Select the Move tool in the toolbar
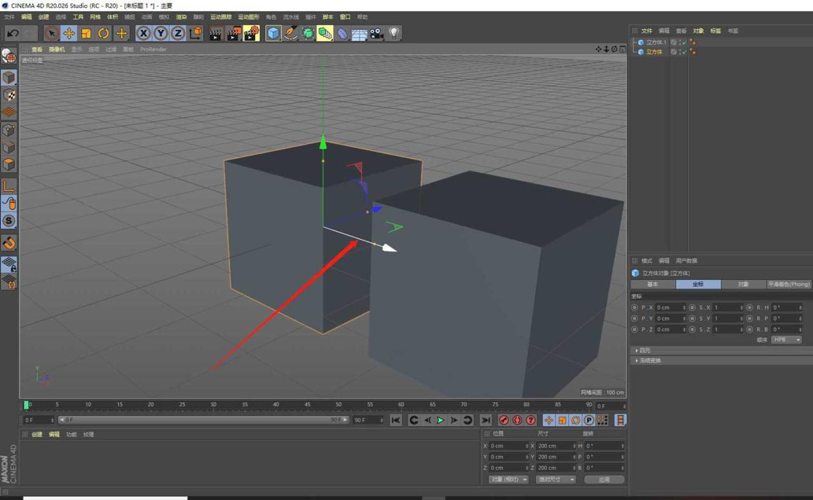Image resolution: width=813 pixels, height=500 pixels. pyautogui.click(x=69, y=33)
